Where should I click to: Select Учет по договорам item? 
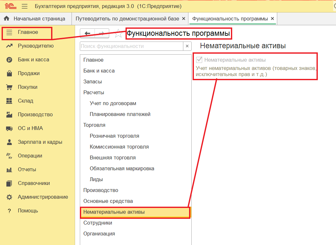[x=136, y=103]
